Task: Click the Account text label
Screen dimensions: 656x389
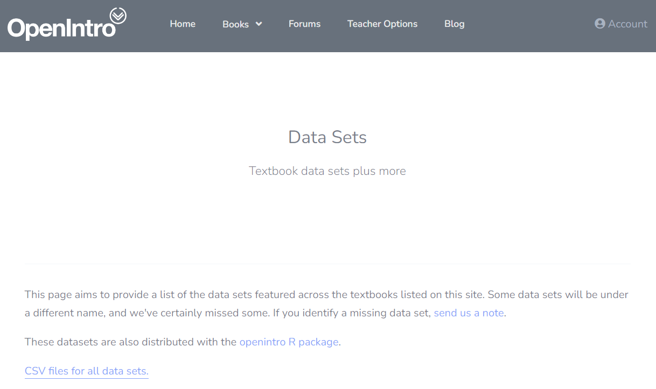Action: coord(627,24)
